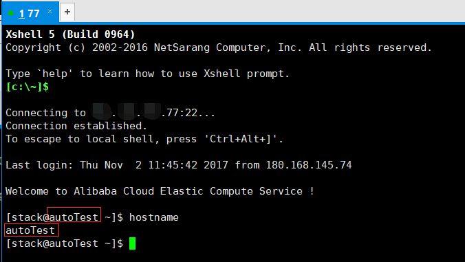The width and height of the screenshot is (465, 262).
Task: Click the 'Ctrl+Alt+]' escape hint text
Action: [244, 139]
